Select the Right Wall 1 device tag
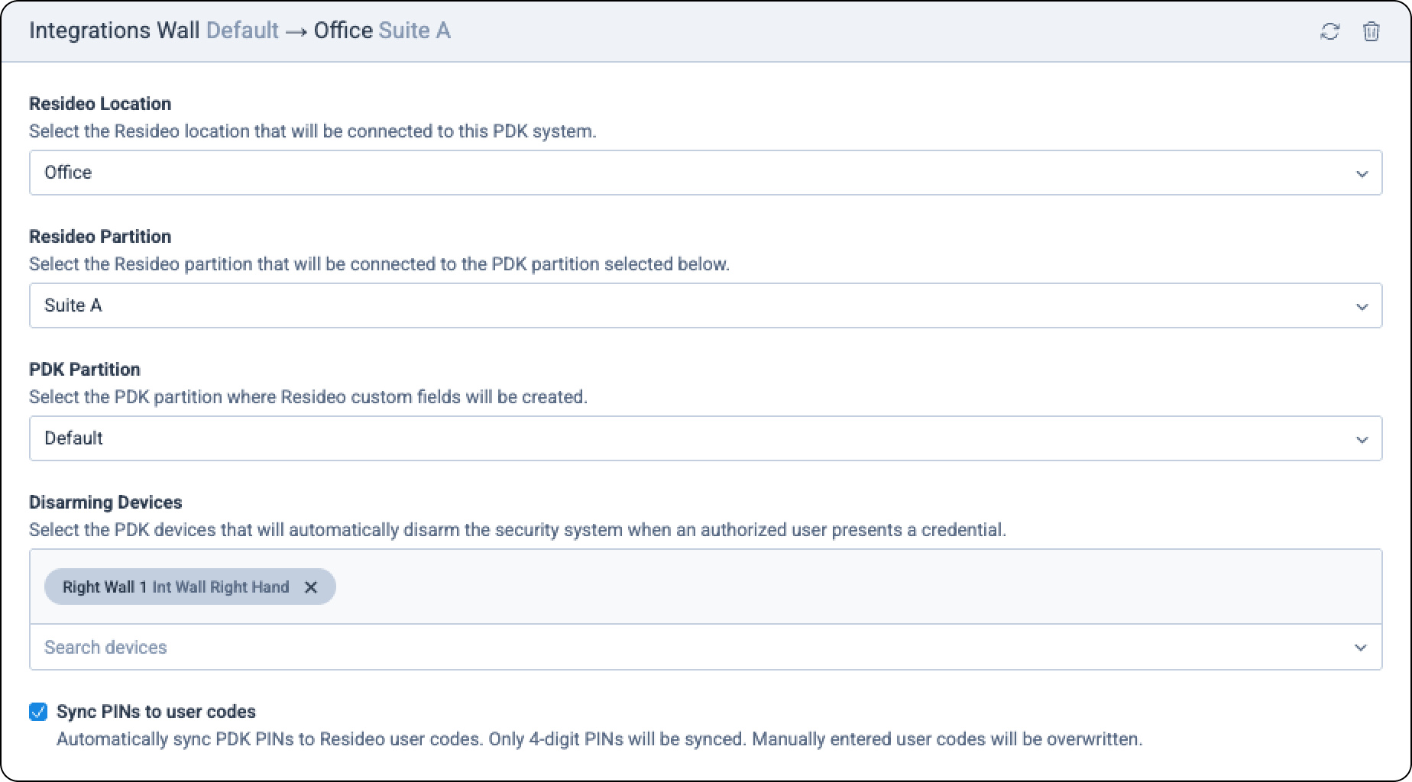1412x782 pixels. coord(176,587)
